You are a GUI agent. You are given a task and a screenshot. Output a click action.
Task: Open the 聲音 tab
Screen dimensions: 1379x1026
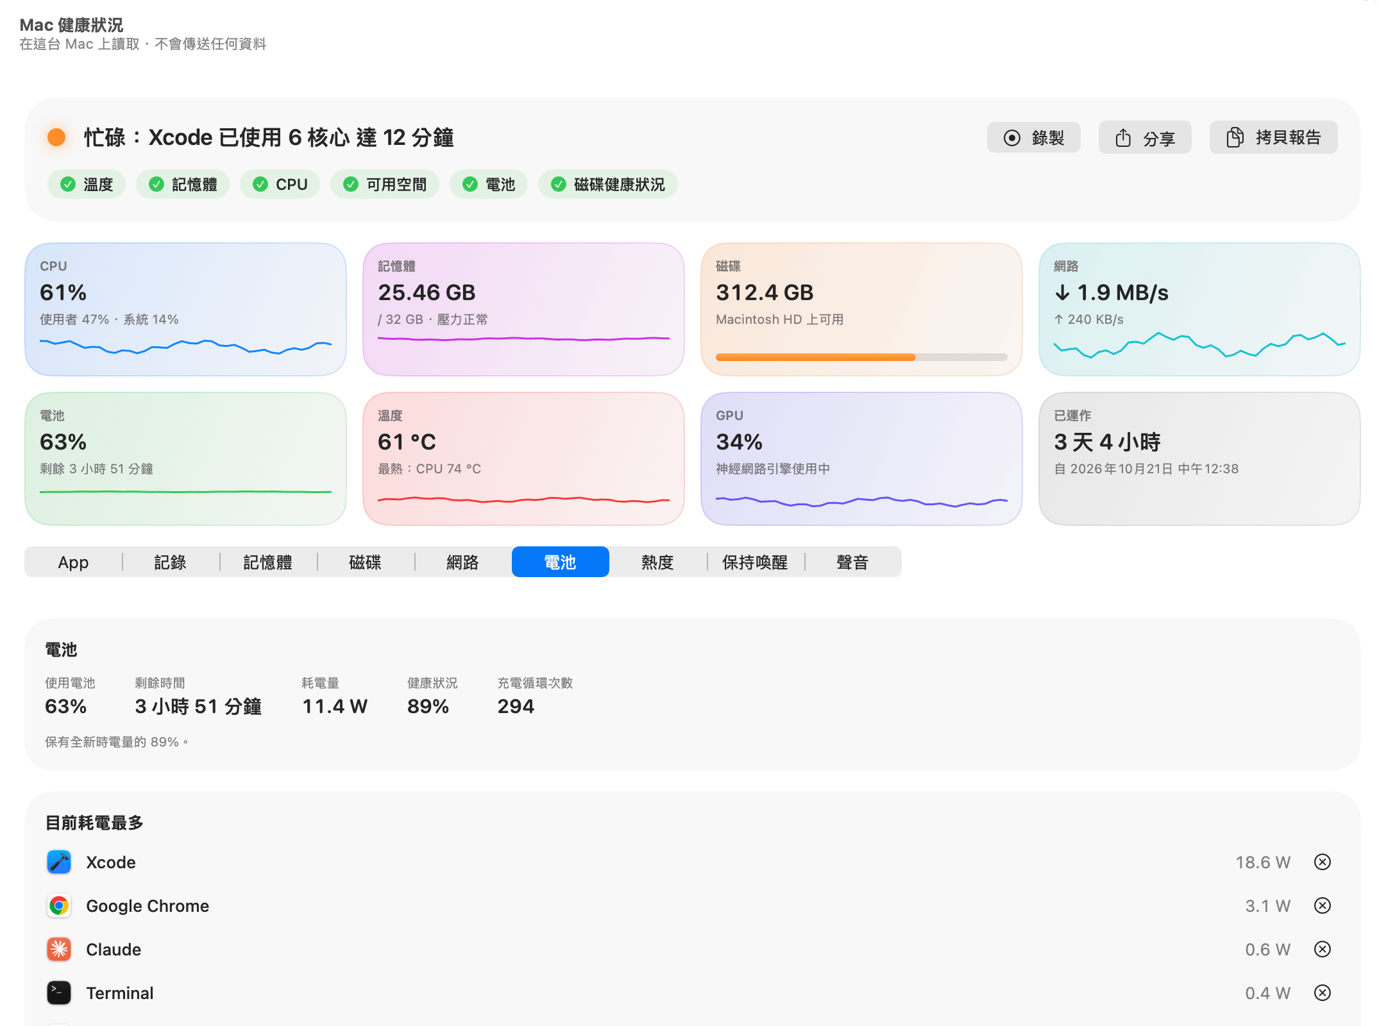coord(853,562)
